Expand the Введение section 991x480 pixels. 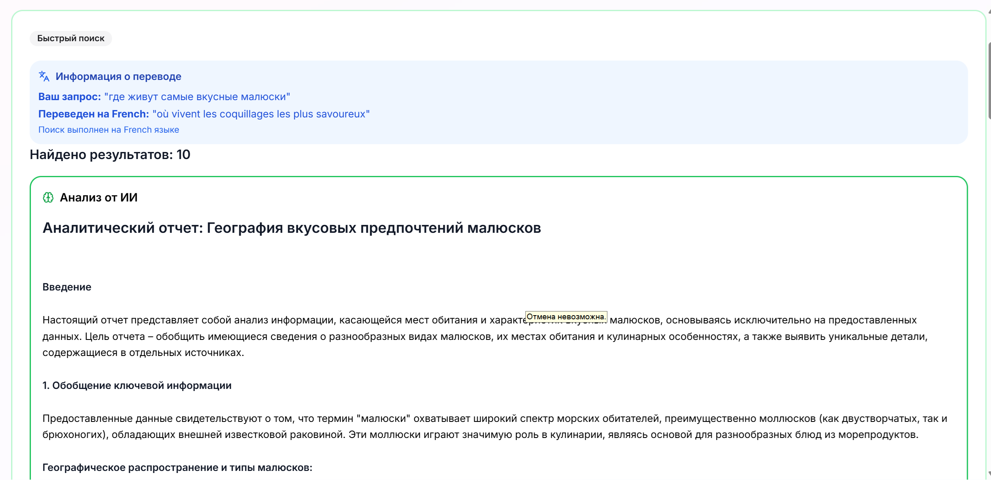tap(67, 287)
